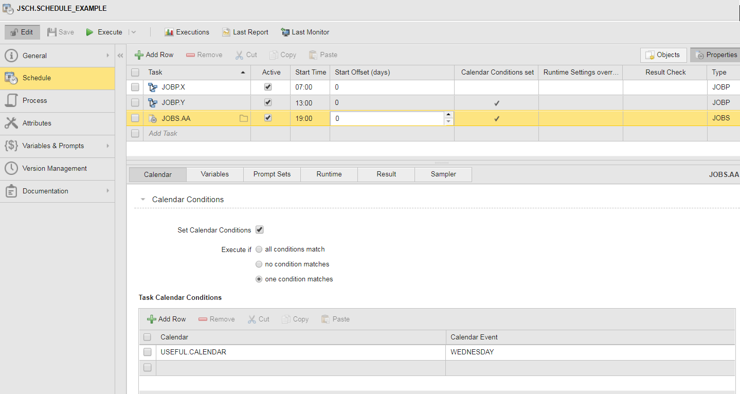Switch to the Objects panel
The image size is (740, 394).
[663, 55]
